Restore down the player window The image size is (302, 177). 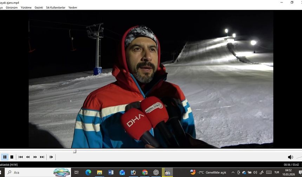tap(292, 2)
